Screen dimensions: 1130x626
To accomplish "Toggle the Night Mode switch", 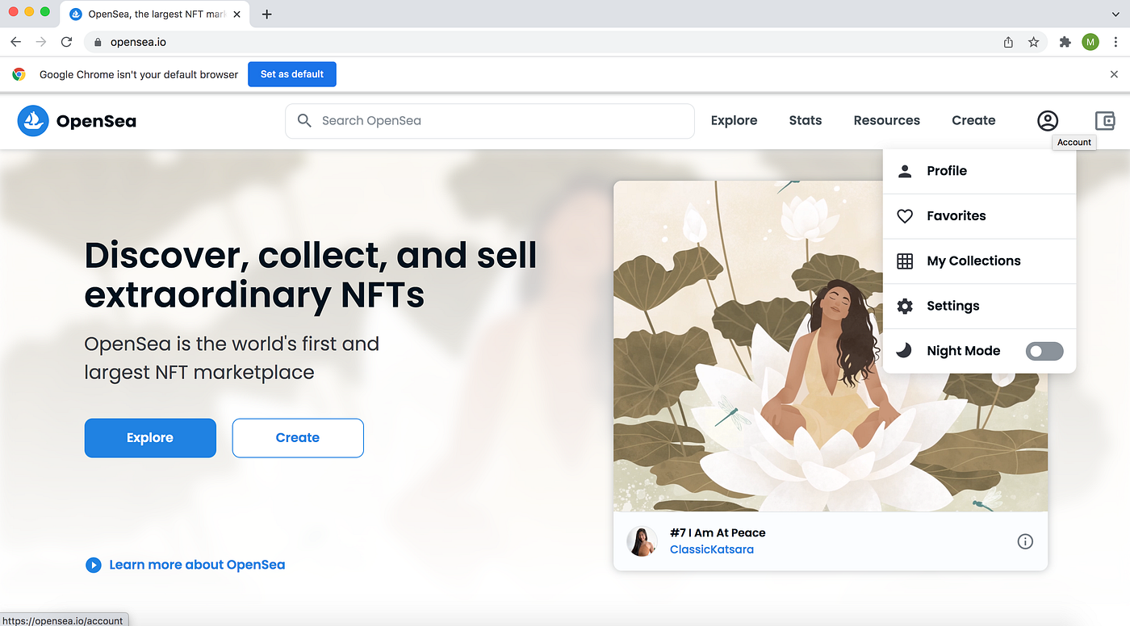I will (1044, 351).
